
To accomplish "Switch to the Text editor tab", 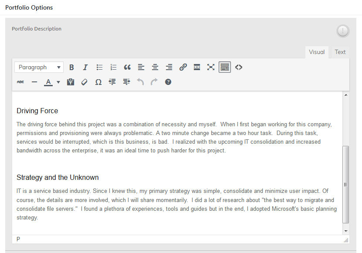I will [x=340, y=52].
